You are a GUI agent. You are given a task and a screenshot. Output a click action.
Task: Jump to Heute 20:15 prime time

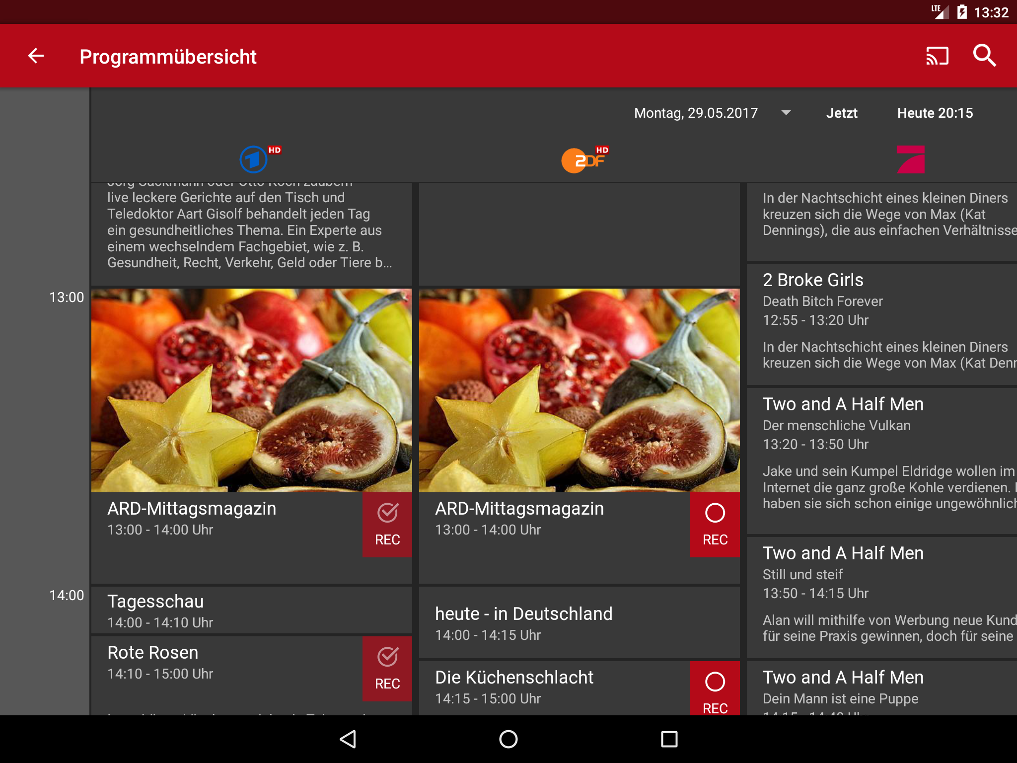point(935,113)
